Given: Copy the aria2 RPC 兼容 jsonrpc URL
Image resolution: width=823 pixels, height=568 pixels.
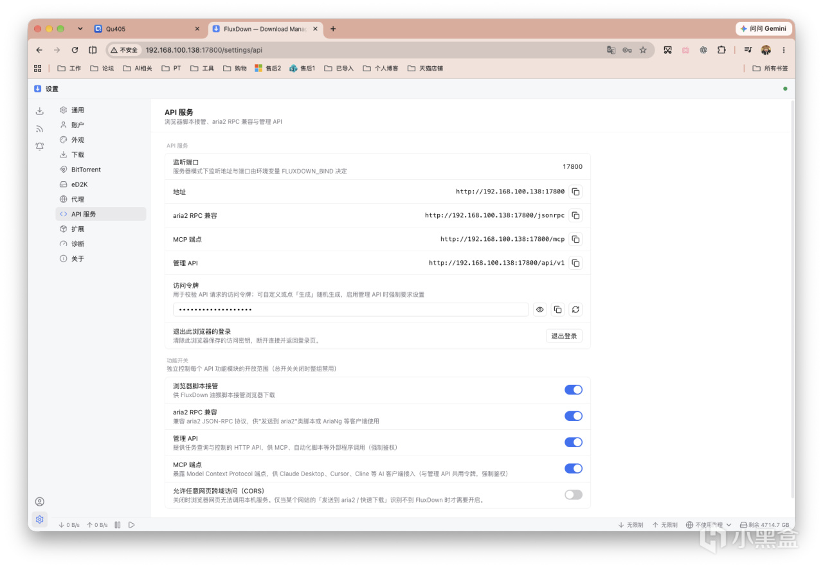Looking at the screenshot, I should tap(575, 215).
